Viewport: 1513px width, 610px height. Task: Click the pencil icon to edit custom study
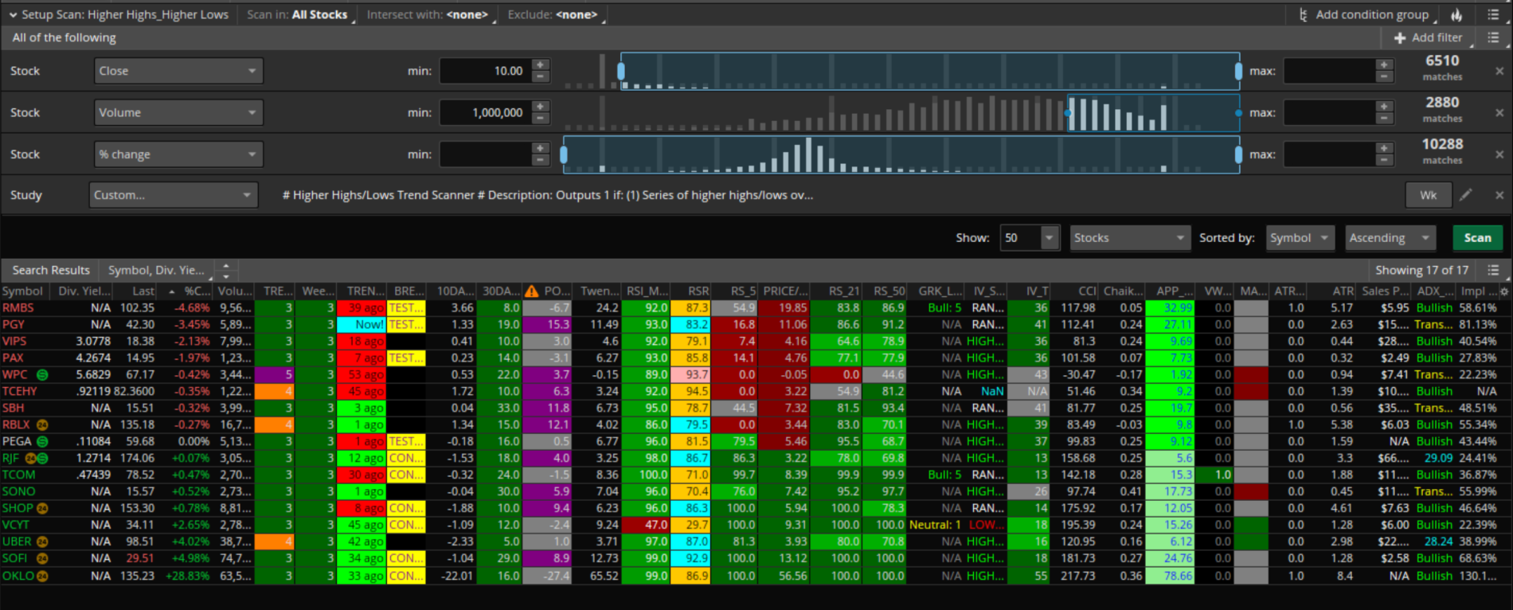point(1466,195)
